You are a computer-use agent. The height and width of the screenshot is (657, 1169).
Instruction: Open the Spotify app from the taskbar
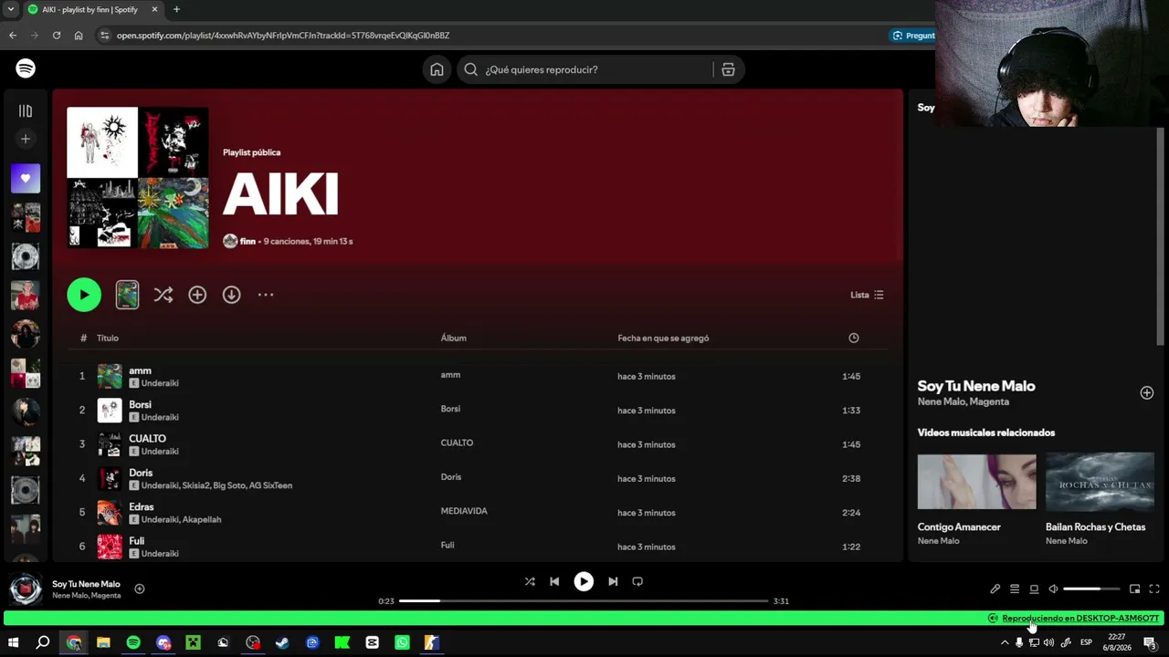click(x=133, y=642)
